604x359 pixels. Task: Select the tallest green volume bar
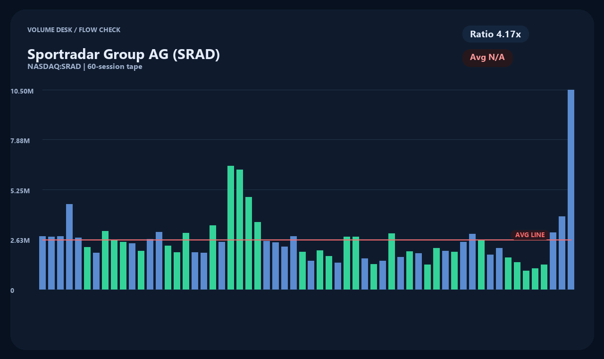pyautogui.click(x=231, y=228)
